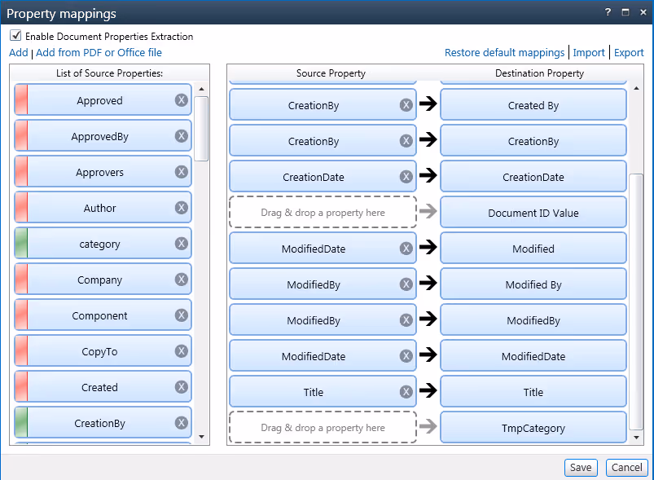Screen dimensions: 654x480
Task: Remove ModifiedBy mapped to Modified By
Action: coord(406,284)
